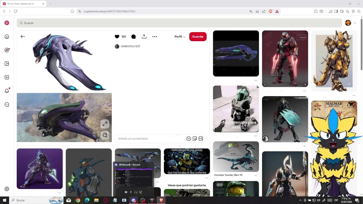The image size is (363, 204).
Task: Open purple armored warrior pin thumbnail
Action: tap(40, 169)
